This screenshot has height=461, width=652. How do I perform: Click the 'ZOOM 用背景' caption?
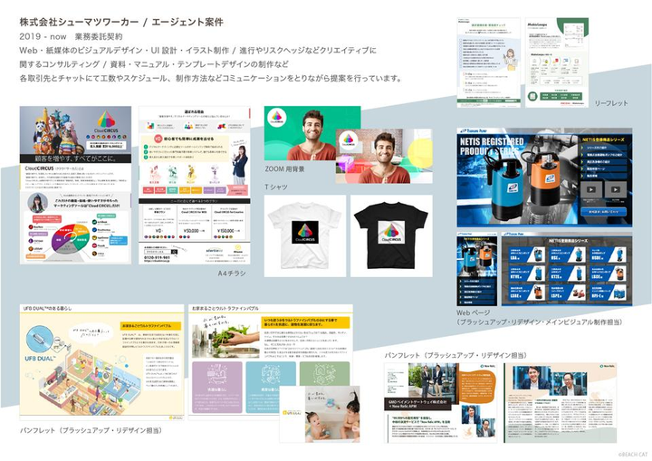(285, 169)
